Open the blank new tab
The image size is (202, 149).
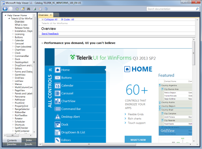[x=56, y=15]
